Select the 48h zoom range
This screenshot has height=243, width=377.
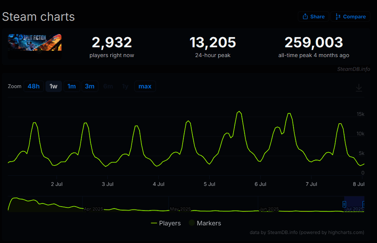[33, 86]
